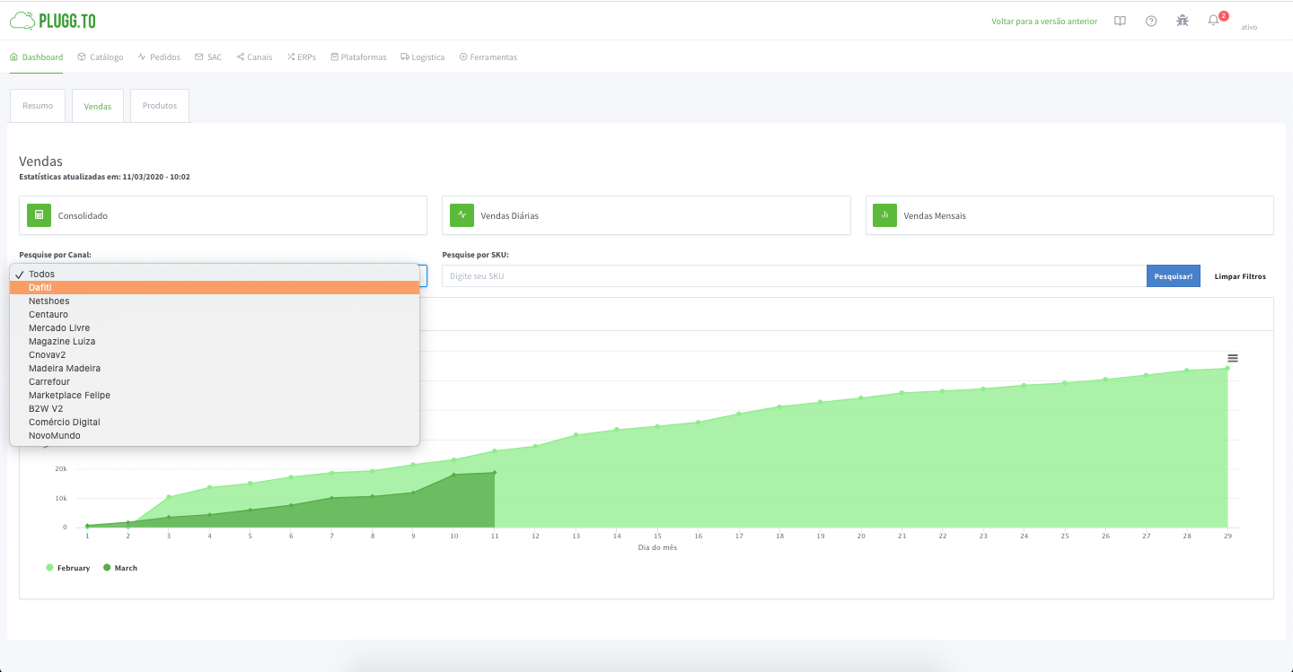Screen dimensions: 1293x672
Task: Switch to the Produtos tab
Action: click(159, 105)
